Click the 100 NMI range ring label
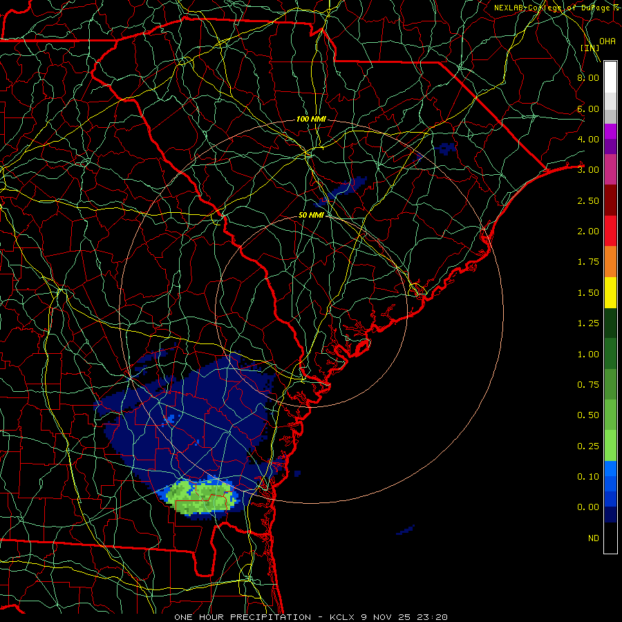This screenshot has width=622, height=622. [311, 119]
